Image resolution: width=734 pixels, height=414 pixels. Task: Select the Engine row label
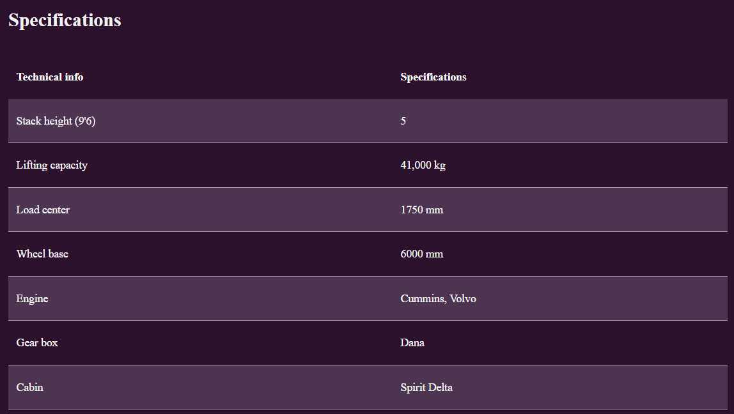32,298
